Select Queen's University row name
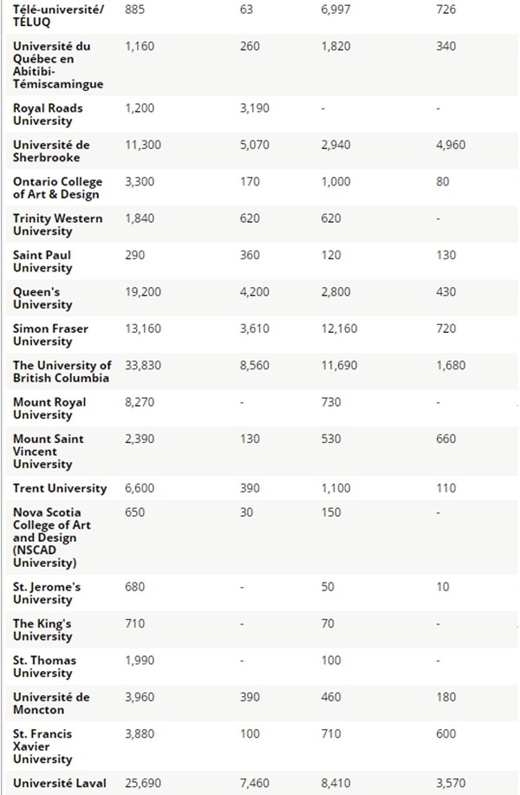The image size is (520, 795). [x=42, y=298]
